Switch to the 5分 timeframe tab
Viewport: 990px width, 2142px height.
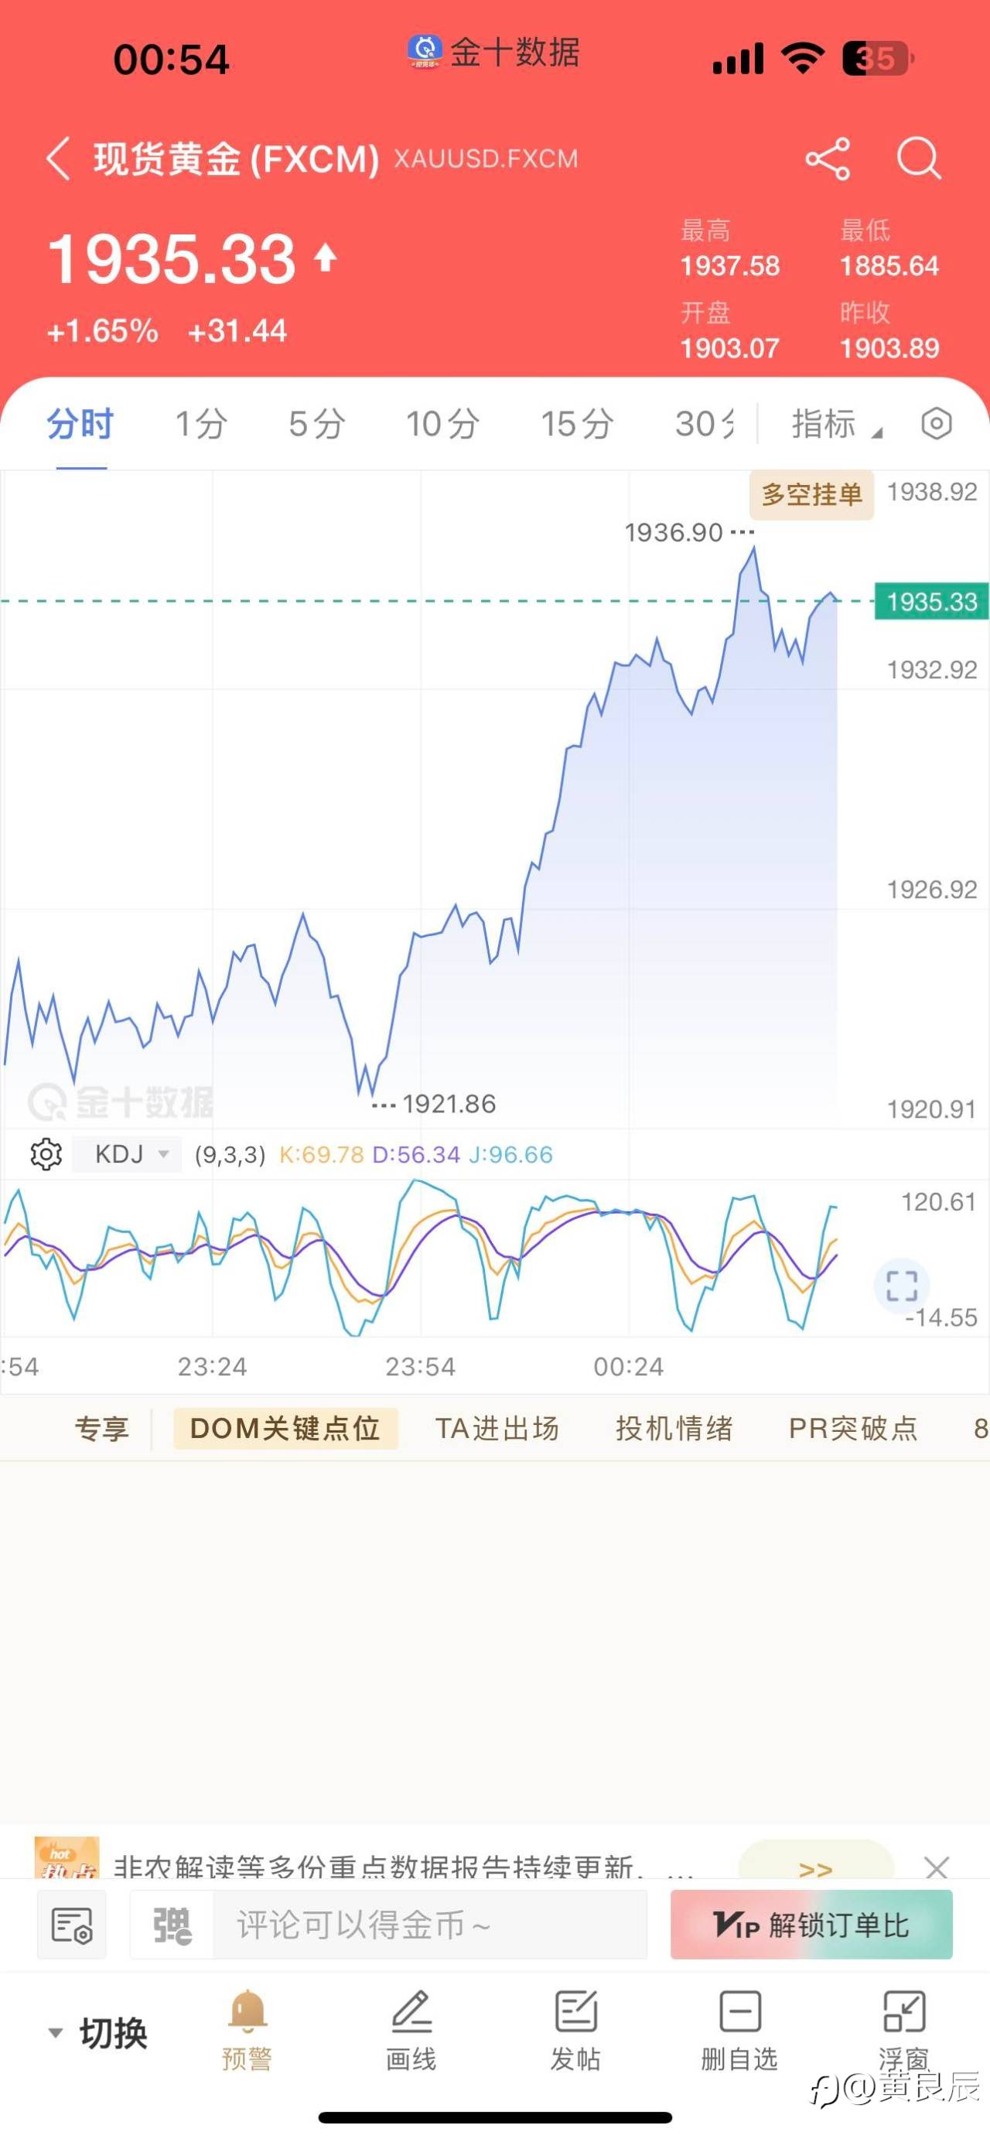[316, 424]
